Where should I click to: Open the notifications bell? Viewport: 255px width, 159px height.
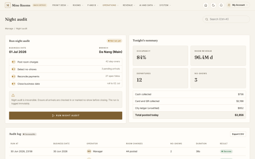pos(221,5)
